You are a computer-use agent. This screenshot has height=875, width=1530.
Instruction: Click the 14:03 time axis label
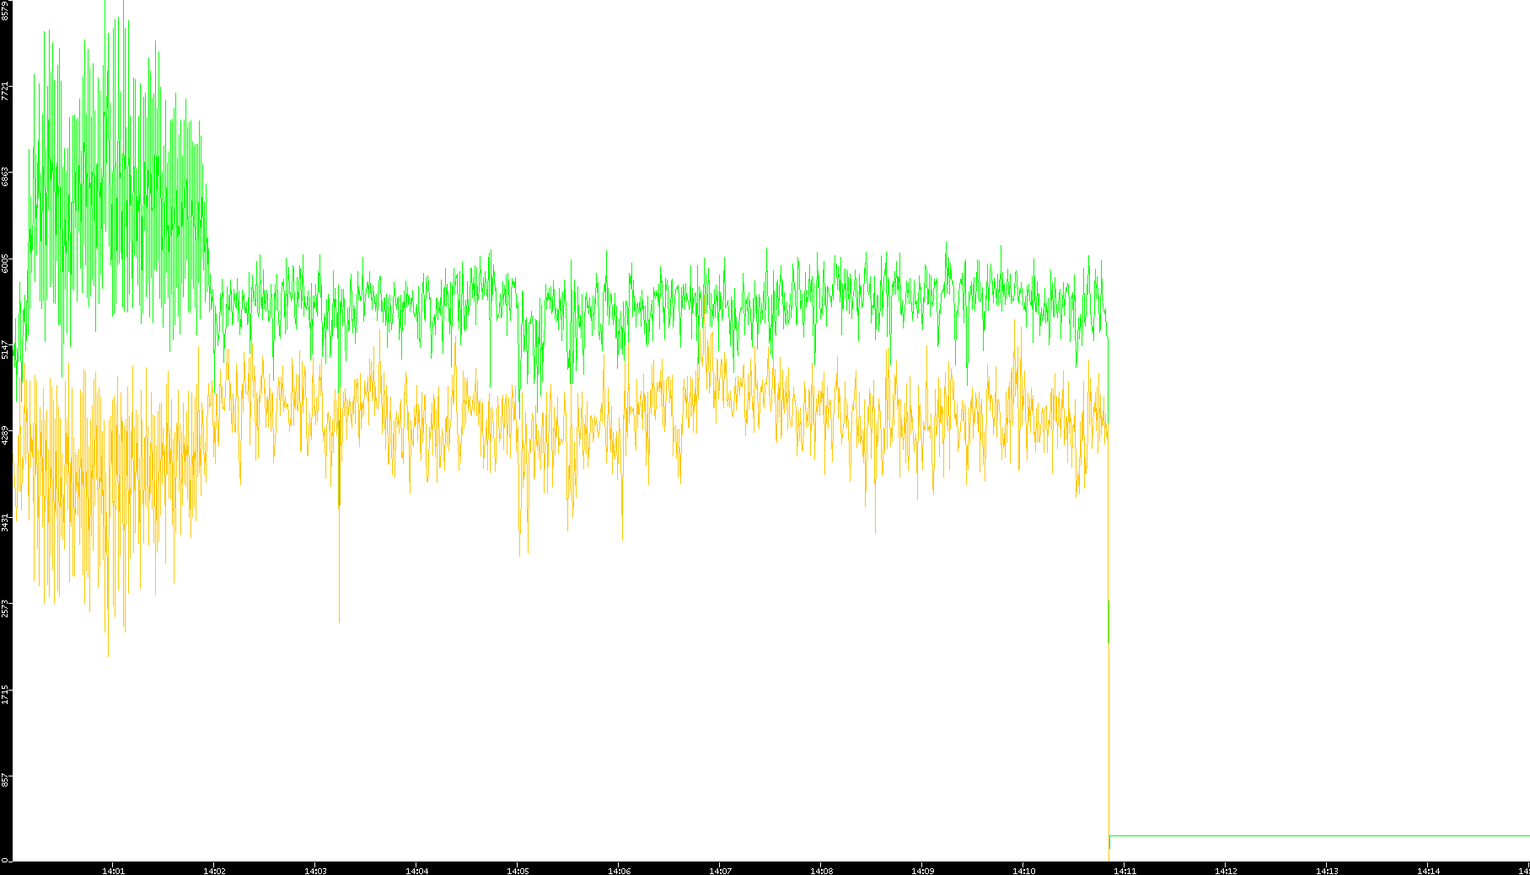pos(315,870)
